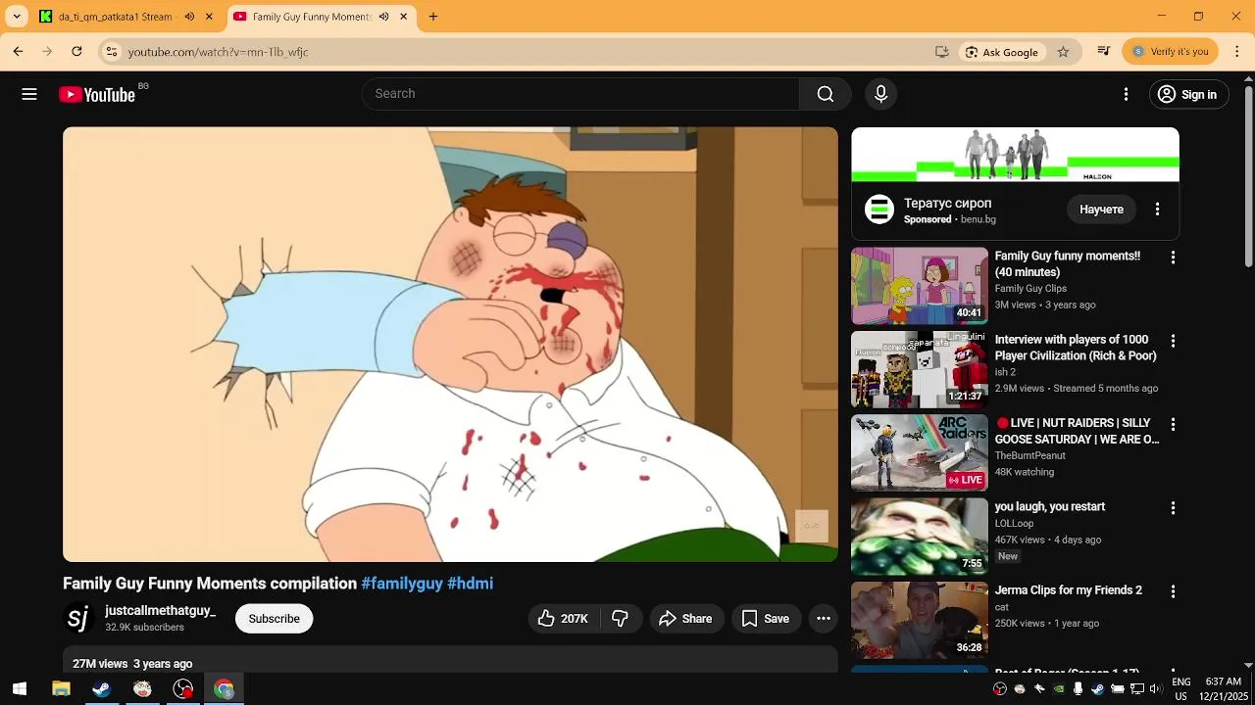Click the #familyguy hashtag
Screen dimensions: 1255x705
pyautogui.click(x=402, y=584)
